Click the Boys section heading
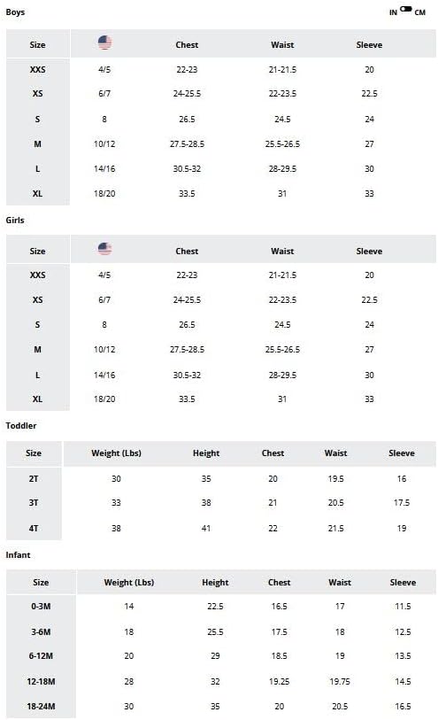Screen dimensions: 438x720 click(x=15, y=12)
